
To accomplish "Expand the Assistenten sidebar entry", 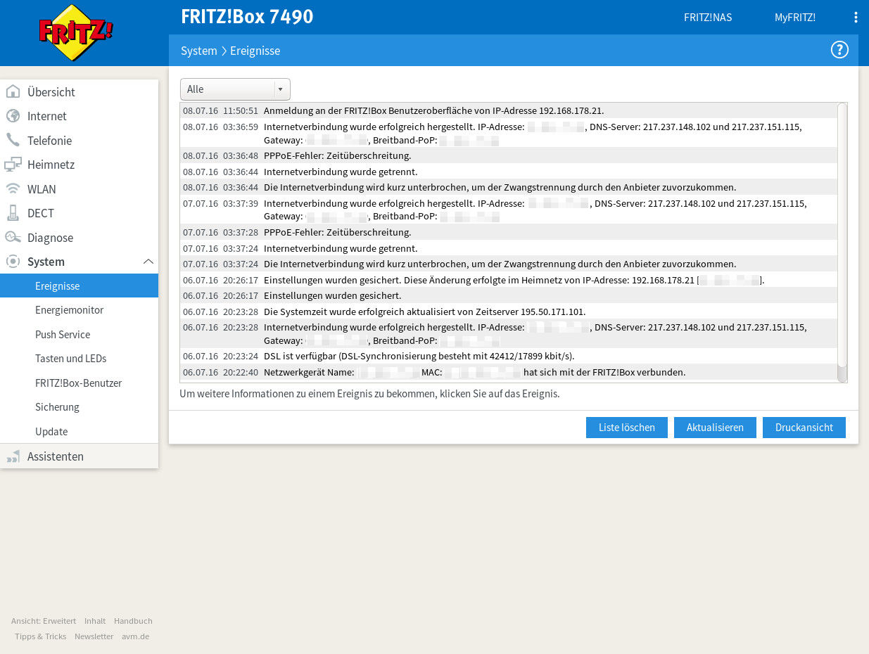I will click(55, 456).
